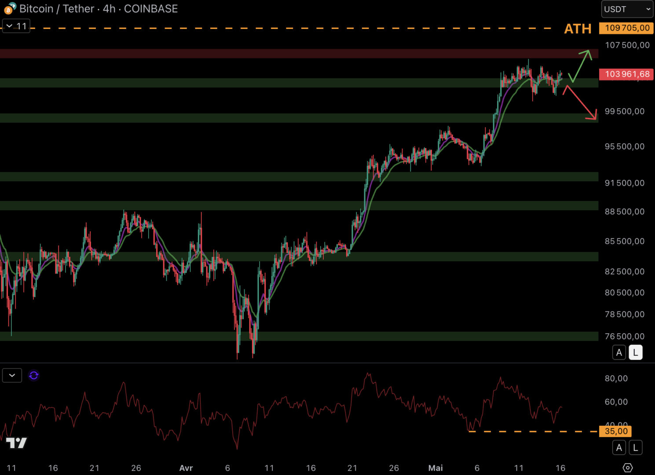Click the 91 500,00 price axis label
The image size is (655, 475).
[625, 183]
